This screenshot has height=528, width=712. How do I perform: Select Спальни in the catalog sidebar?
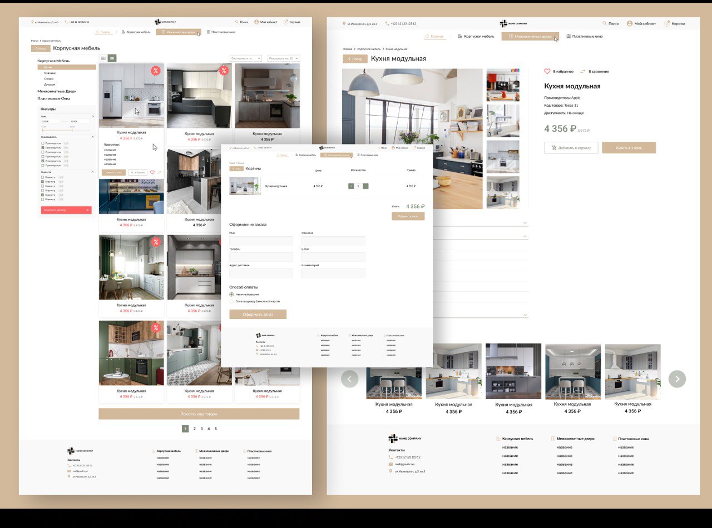50,73
